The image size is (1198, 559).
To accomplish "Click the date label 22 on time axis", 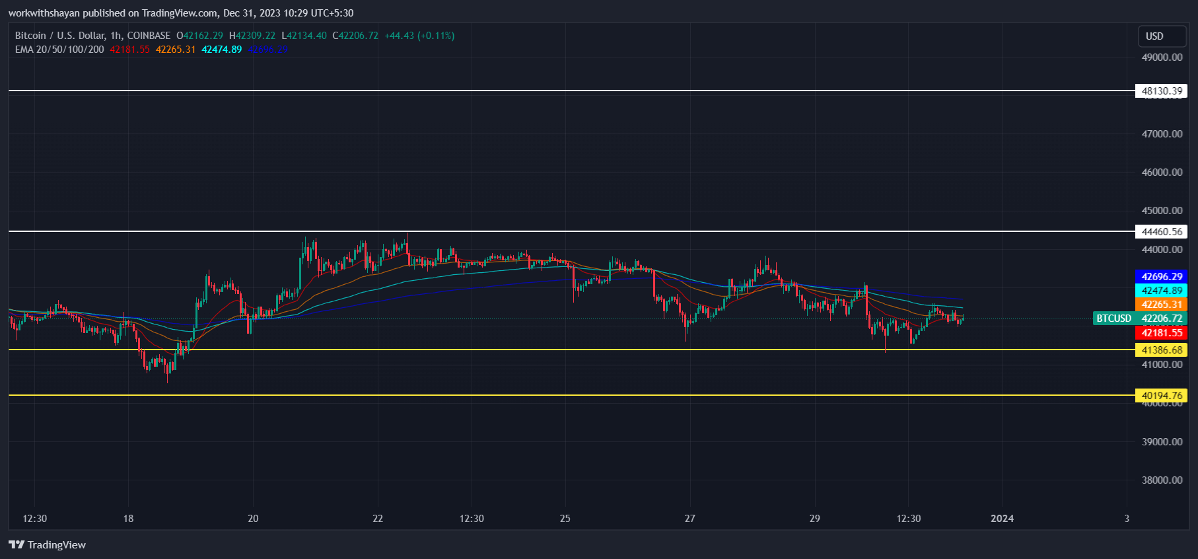I will [x=378, y=519].
